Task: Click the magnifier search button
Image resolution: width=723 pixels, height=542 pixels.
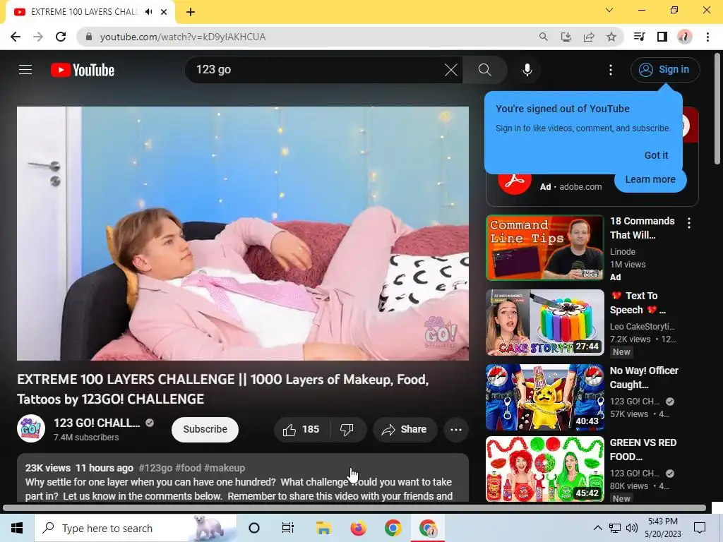Action: pyautogui.click(x=484, y=70)
